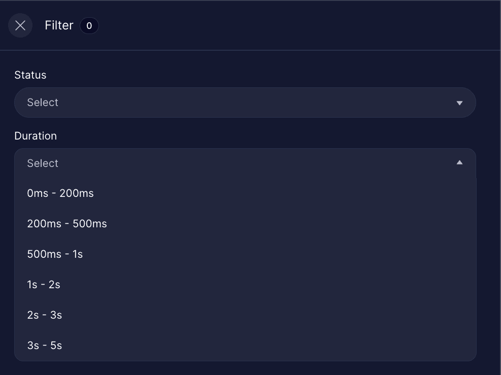
Task: Click the filter count badge showing 0
Action: (x=89, y=26)
